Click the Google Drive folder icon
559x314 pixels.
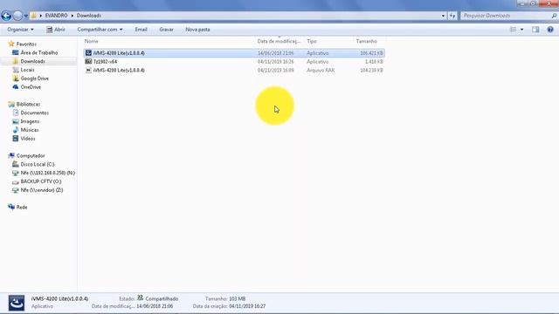[x=16, y=78]
